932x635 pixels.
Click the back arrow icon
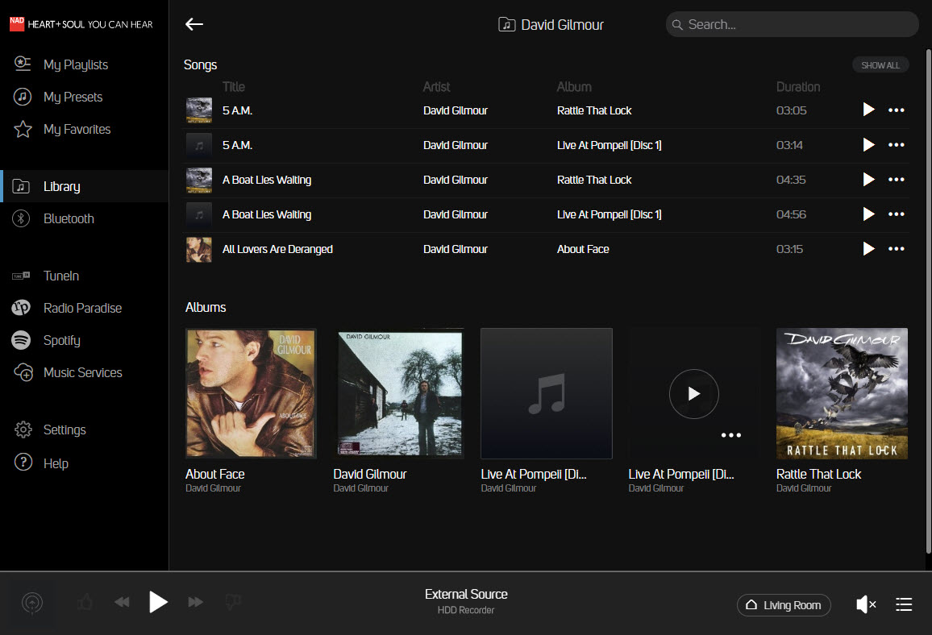[194, 24]
